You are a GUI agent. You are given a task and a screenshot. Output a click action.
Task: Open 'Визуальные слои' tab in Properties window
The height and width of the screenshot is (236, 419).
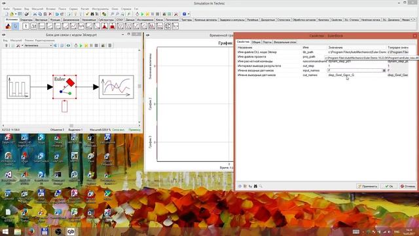click(285, 42)
